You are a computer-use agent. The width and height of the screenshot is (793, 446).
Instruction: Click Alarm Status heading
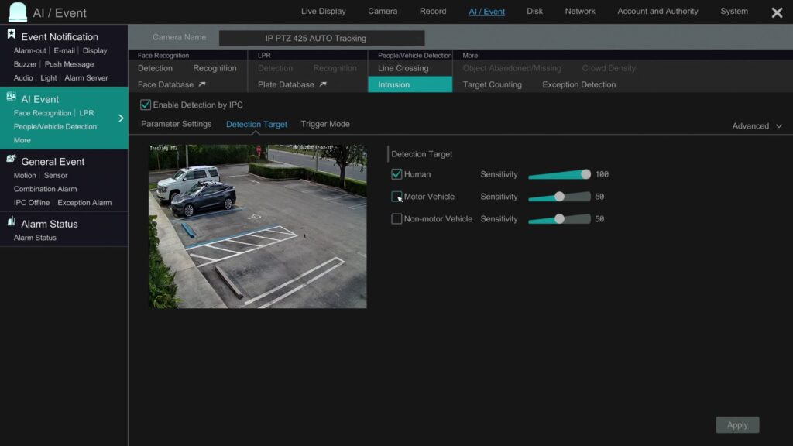click(x=50, y=224)
